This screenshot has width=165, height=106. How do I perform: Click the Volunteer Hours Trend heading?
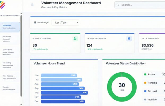(x=49, y=63)
